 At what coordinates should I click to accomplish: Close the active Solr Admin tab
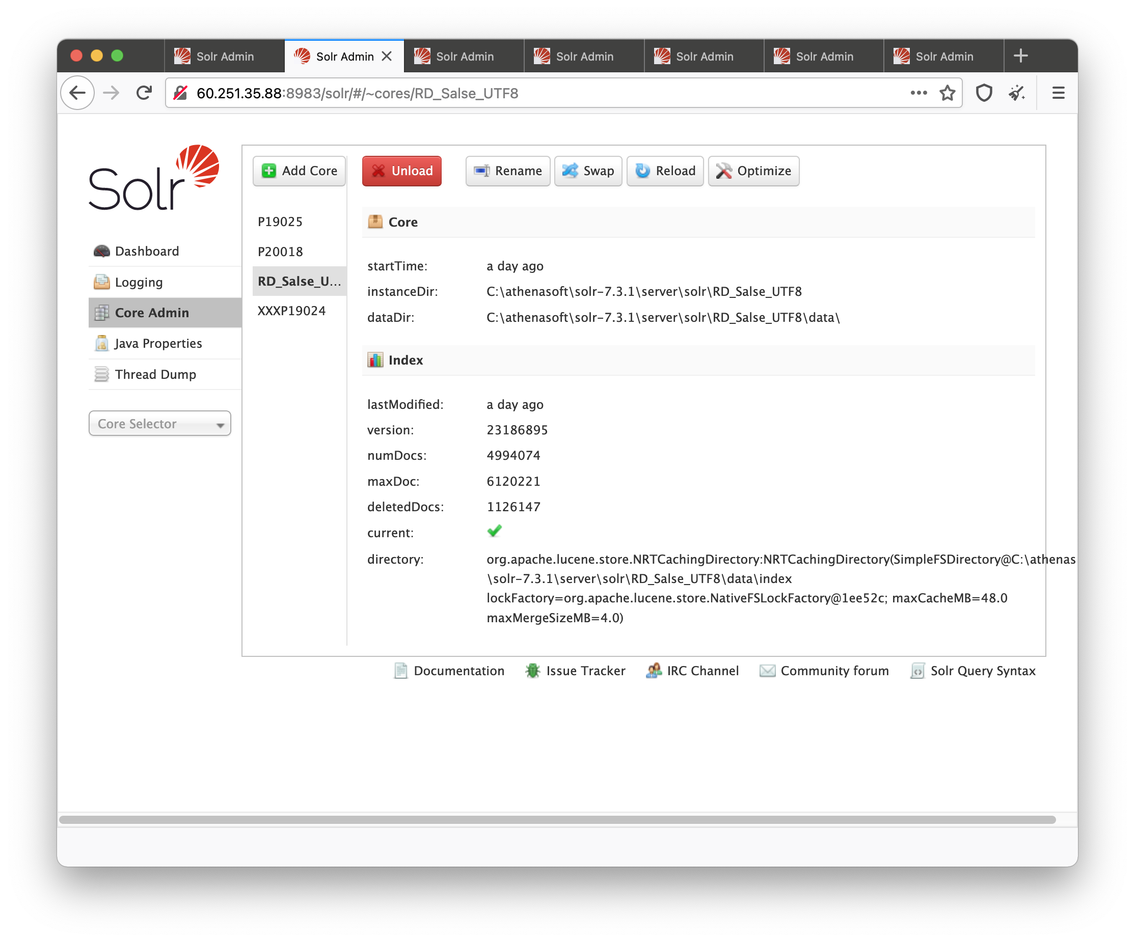coord(387,56)
